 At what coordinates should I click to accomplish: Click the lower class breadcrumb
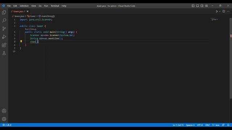tap(33, 16)
